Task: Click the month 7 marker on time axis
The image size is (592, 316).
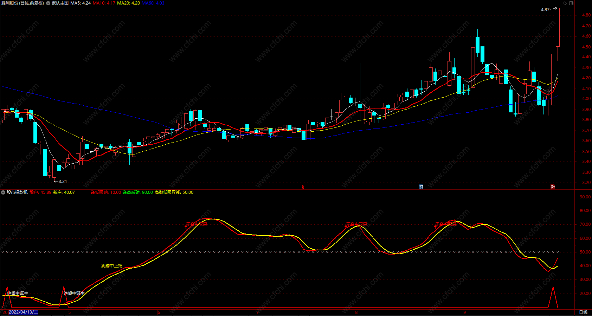Action: 257,312
